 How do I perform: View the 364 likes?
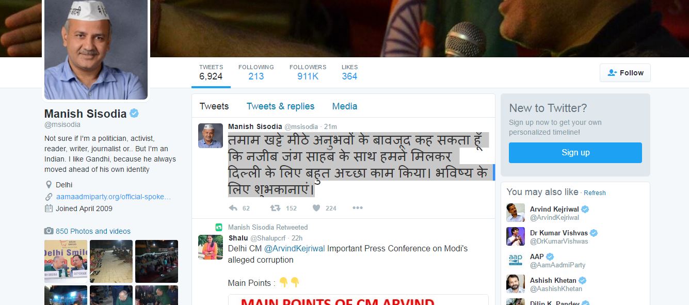349,72
